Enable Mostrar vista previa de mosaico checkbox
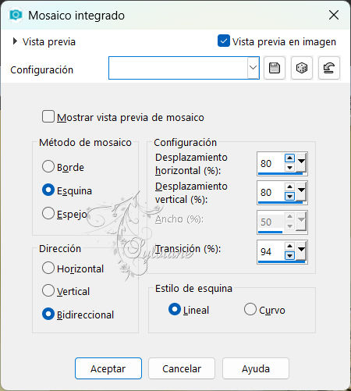The image size is (351, 391). point(48,116)
